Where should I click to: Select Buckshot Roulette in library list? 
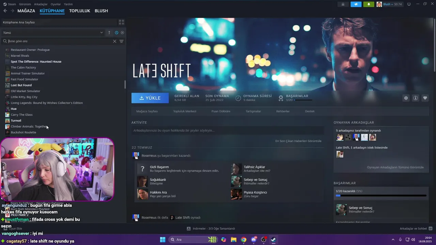pos(23,132)
